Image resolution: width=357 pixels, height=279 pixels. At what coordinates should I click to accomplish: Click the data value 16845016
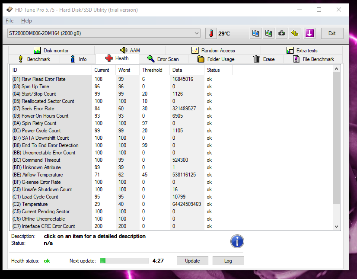point(183,79)
